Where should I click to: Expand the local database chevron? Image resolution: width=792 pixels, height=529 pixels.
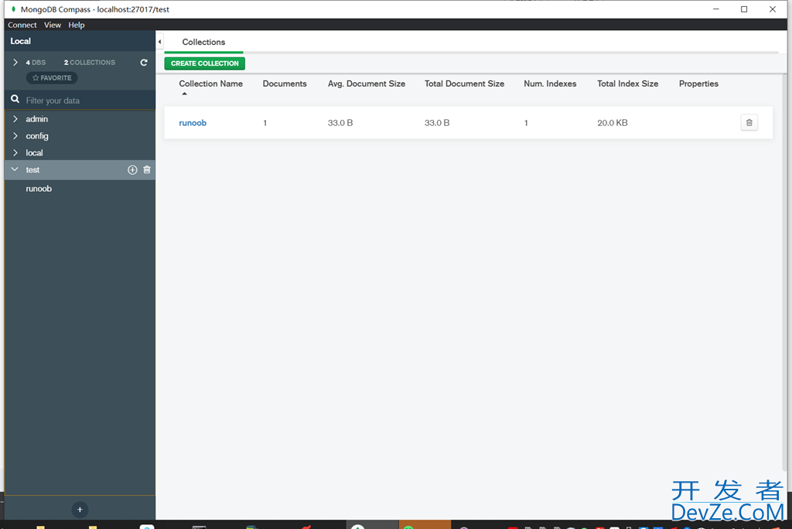coord(15,152)
